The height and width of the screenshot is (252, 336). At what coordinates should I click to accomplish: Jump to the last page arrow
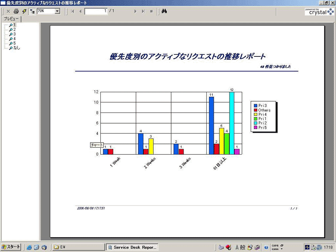tap(143, 11)
